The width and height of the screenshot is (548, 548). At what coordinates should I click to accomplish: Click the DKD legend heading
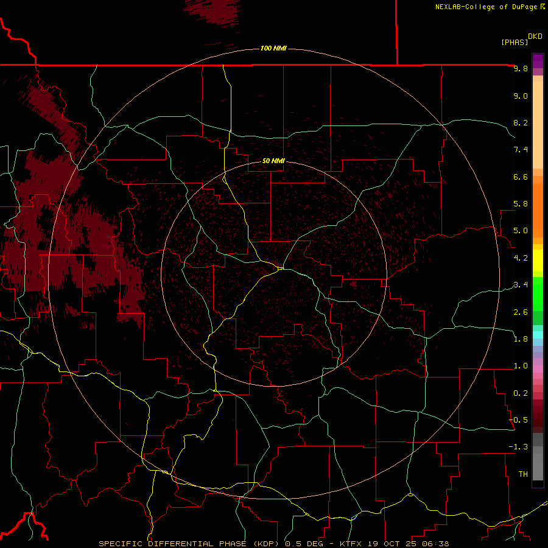click(535, 37)
